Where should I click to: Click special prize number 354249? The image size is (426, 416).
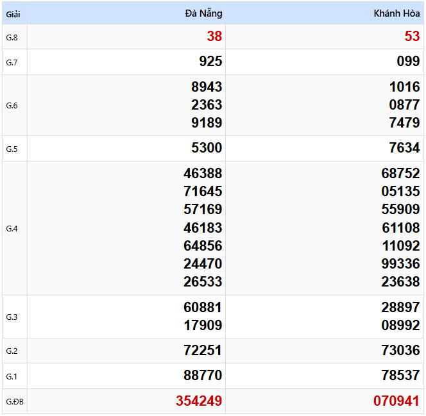[199, 401]
